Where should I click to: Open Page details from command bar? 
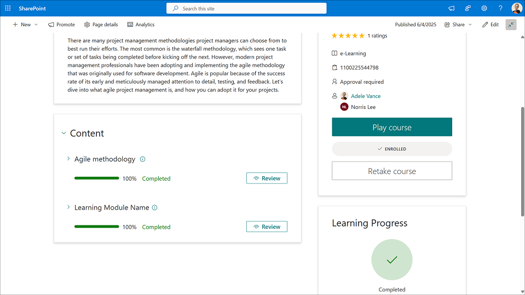coord(101,25)
